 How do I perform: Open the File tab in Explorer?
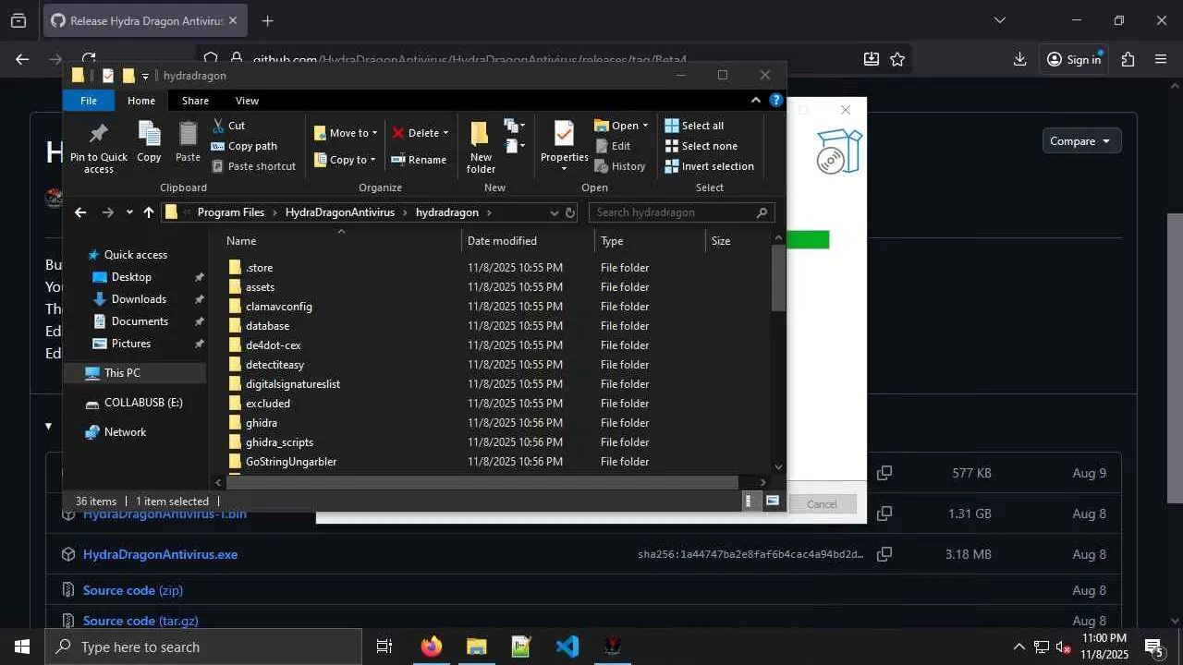point(89,101)
